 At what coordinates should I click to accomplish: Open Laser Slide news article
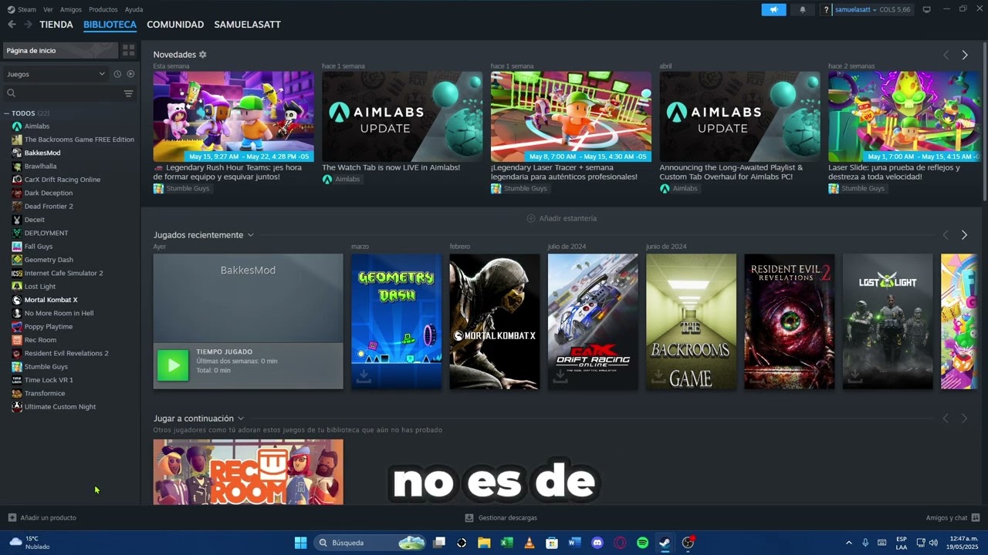(904, 116)
